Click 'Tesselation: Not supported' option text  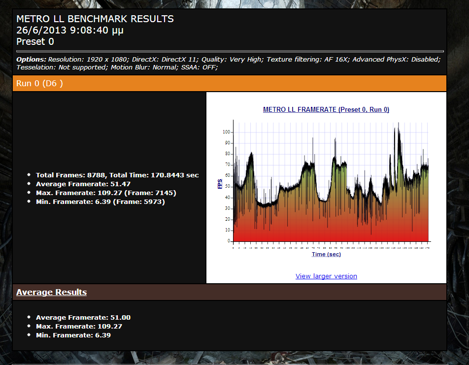[x=62, y=67]
